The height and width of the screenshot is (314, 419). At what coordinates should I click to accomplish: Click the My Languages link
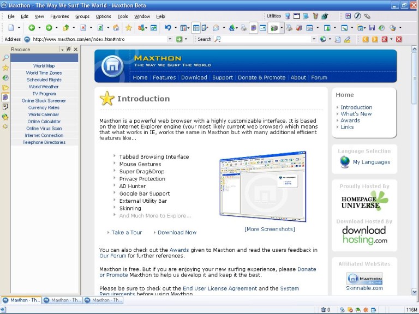click(372, 162)
